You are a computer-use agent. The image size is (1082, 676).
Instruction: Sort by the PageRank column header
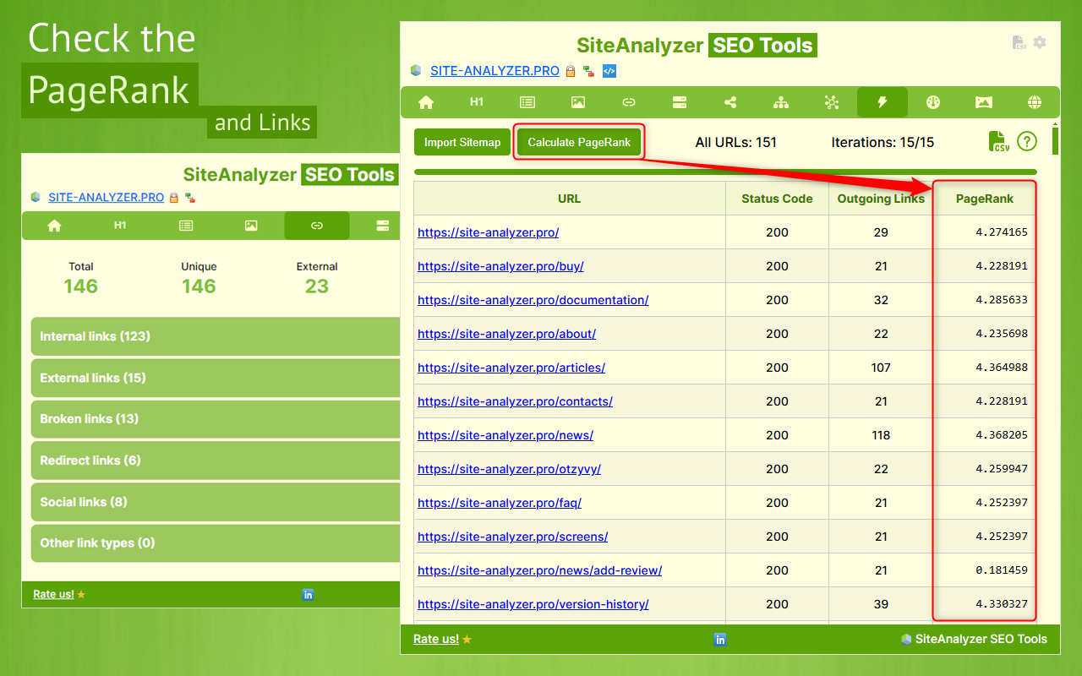tap(985, 199)
